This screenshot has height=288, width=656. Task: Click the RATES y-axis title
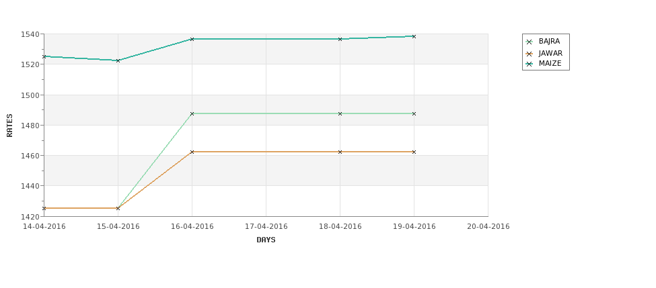pyautogui.click(x=9, y=125)
